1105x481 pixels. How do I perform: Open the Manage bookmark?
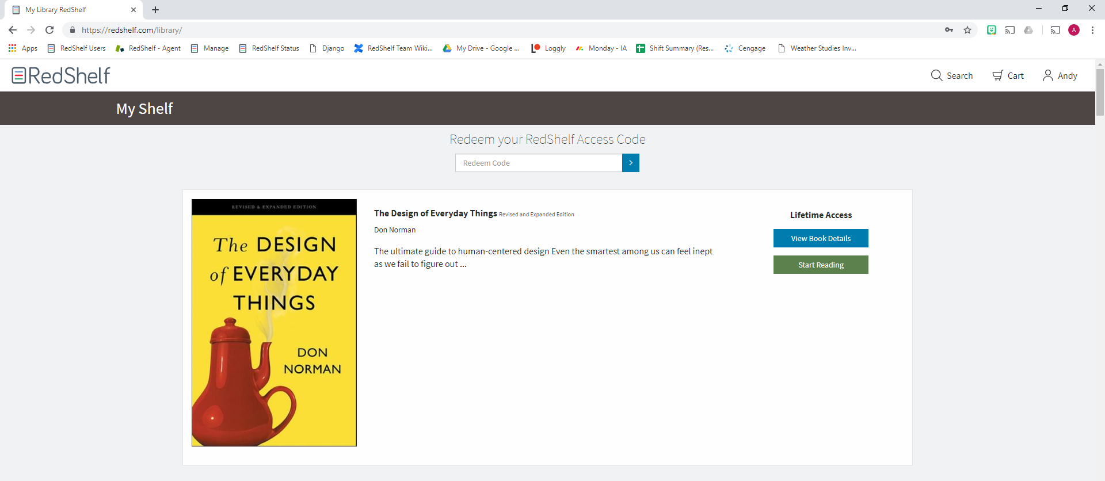coord(209,48)
